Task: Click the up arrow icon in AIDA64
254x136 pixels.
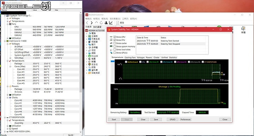Action: coord(96,22)
